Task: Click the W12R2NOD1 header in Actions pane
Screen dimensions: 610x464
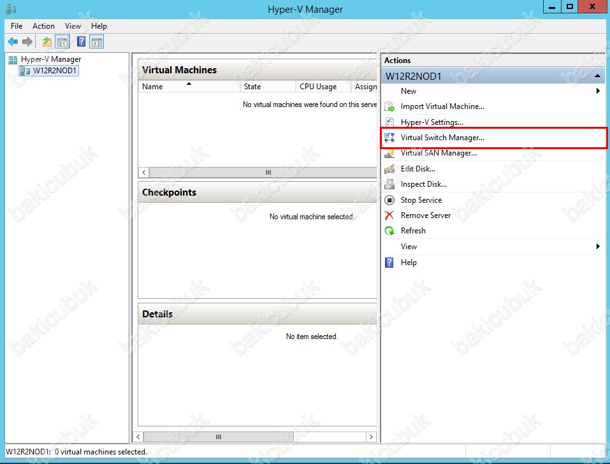Action: (493, 76)
